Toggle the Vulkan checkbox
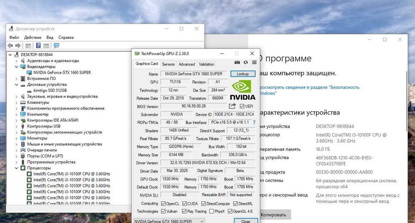Viewport: 415px width, 223px height. click(x=163, y=211)
